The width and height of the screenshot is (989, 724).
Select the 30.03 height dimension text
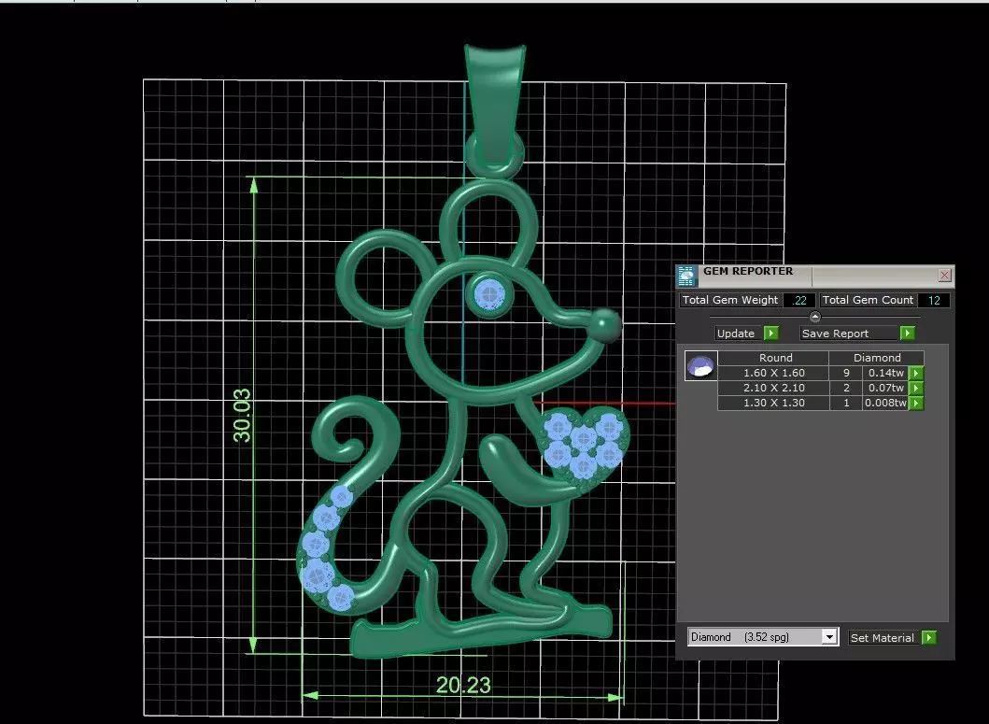click(242, 415)
